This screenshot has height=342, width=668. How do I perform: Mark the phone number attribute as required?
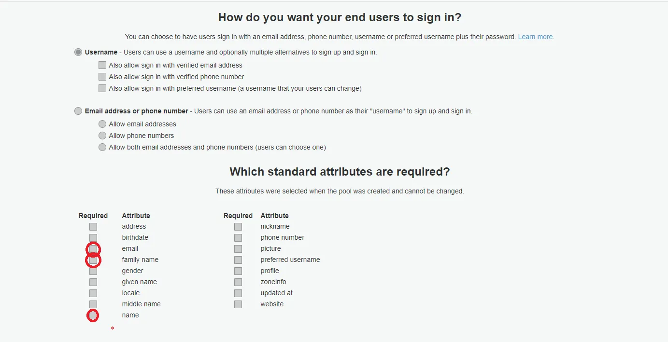(238, 238)
